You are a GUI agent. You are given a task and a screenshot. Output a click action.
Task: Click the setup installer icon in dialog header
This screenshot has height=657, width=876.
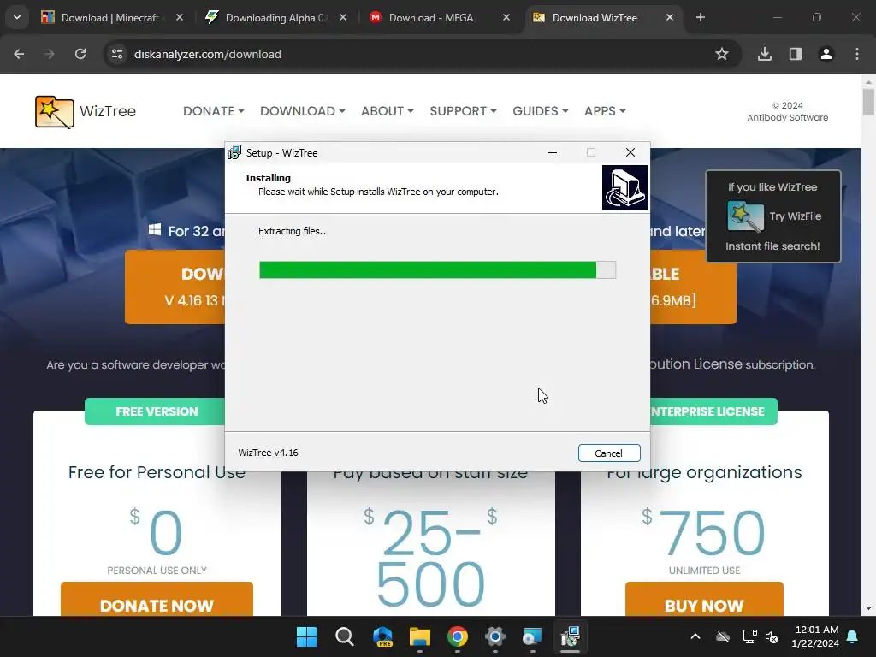(624, 187)
